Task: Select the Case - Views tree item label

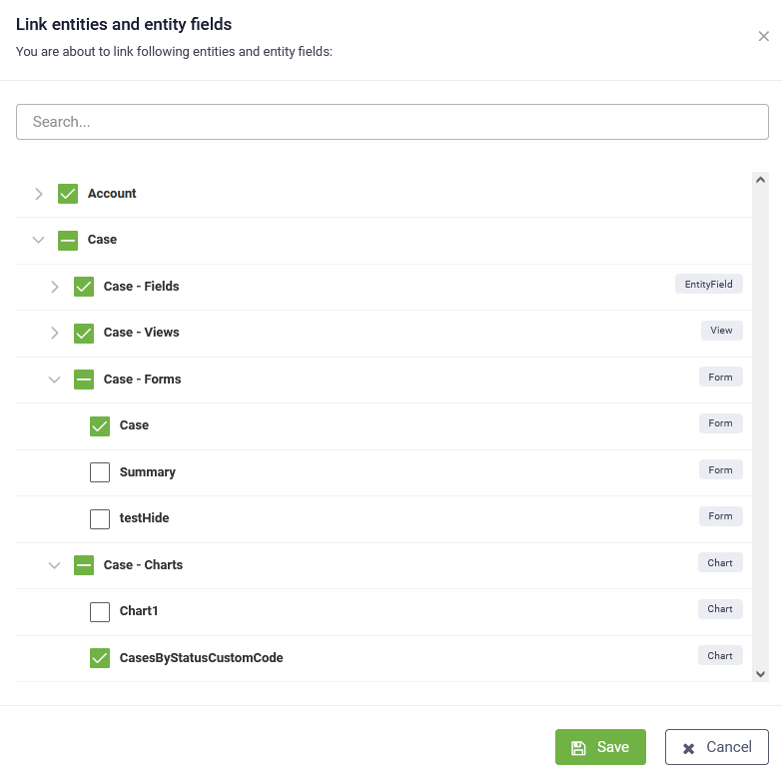Action: 141,333
